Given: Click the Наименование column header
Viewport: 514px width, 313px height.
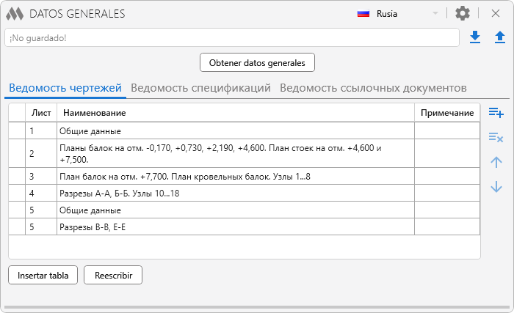Looking at the screenshot, I should (235, 112).
